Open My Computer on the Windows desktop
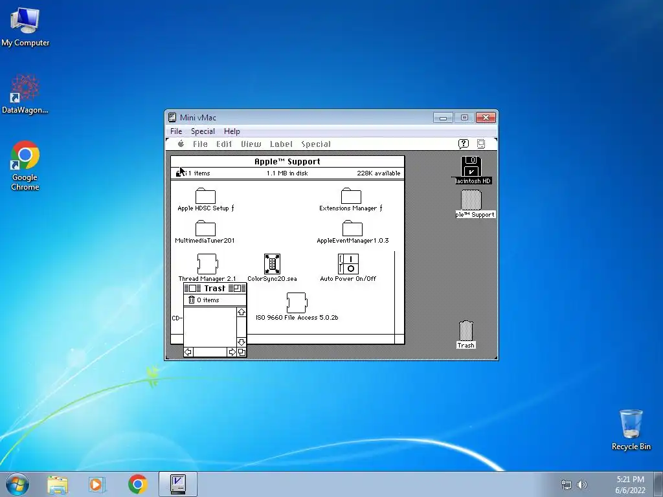This screenshot has width=663, height=497. point(25,26)
